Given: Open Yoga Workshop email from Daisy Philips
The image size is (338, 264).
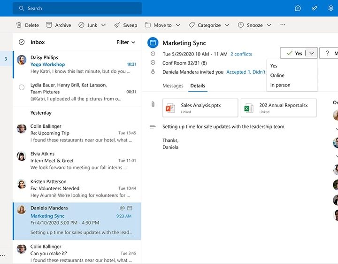Looking at the screenshot, I should tap(77, 64).
